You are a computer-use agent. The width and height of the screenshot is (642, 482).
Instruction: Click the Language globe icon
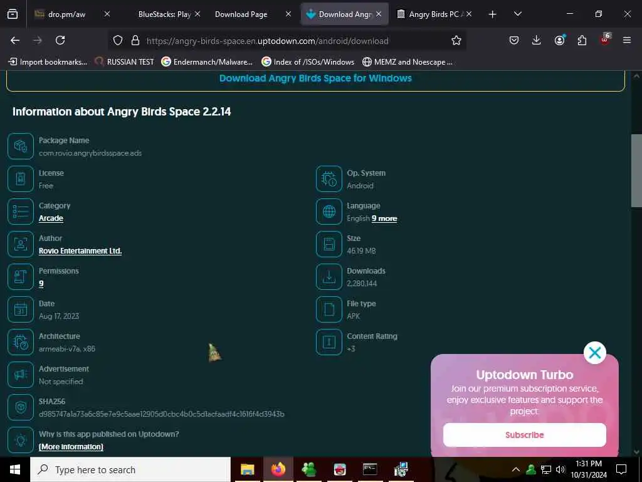pyautogui.click(x=329, y=212)
